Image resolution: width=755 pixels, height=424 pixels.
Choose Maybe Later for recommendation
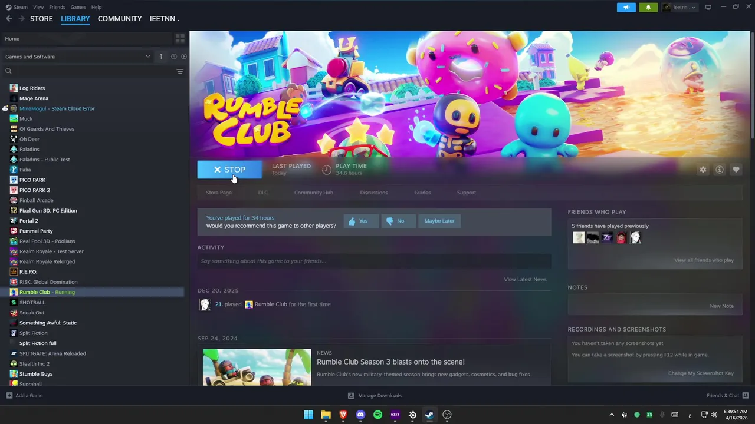tap(439, 221)
